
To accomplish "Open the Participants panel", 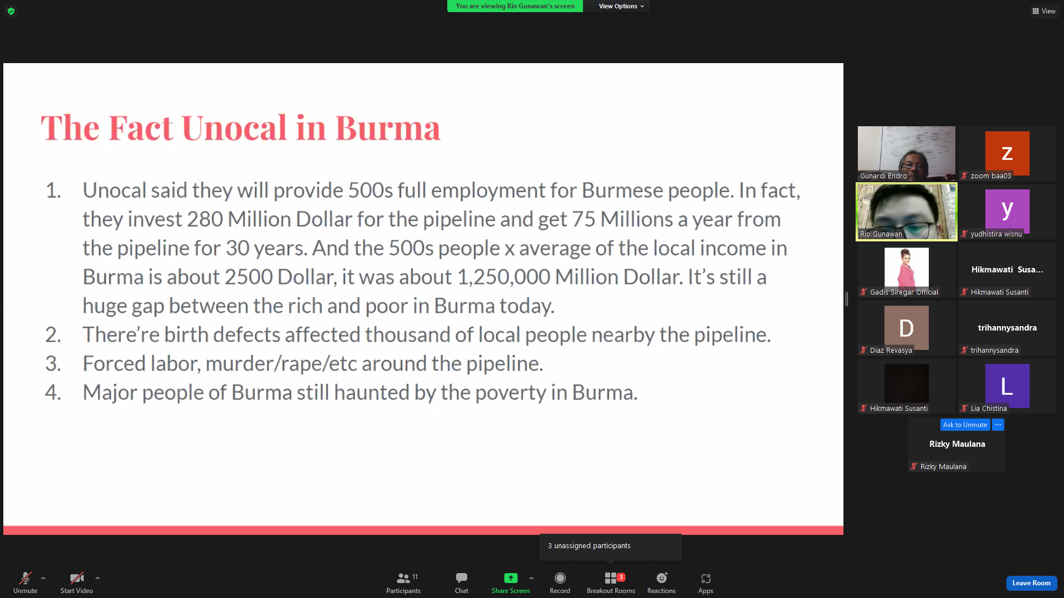I will tap(403, 582).
